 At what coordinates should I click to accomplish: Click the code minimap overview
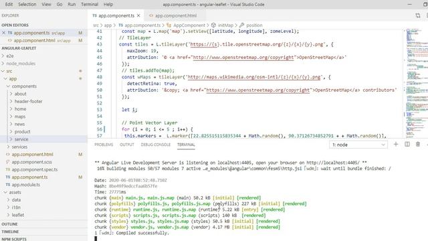pyautogui.click(x=415, y=83)
